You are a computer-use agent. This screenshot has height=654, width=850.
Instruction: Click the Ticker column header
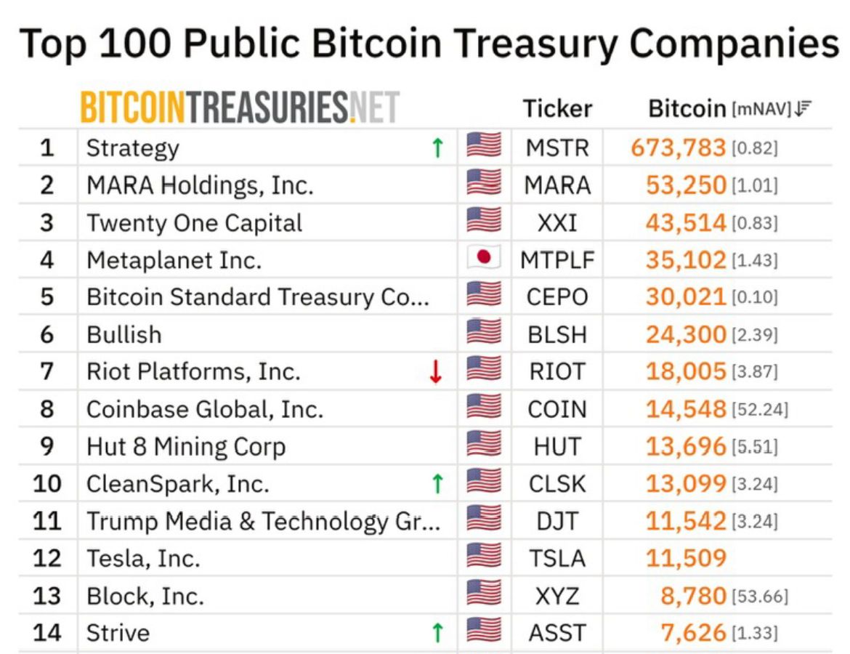[x=557, y=109]
